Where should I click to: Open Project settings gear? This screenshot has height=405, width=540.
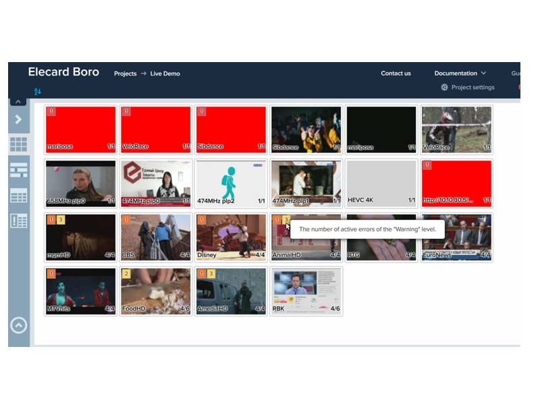pos(444,88)
